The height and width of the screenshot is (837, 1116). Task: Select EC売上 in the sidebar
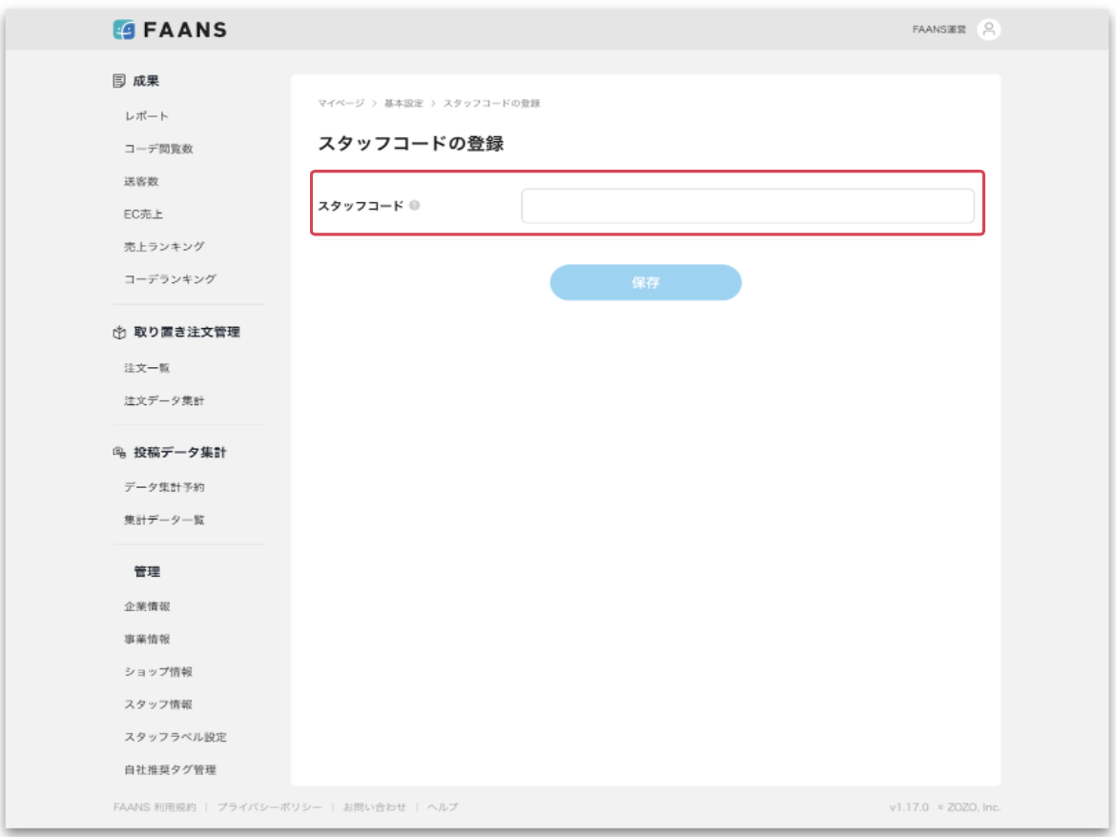coord(143,214)
